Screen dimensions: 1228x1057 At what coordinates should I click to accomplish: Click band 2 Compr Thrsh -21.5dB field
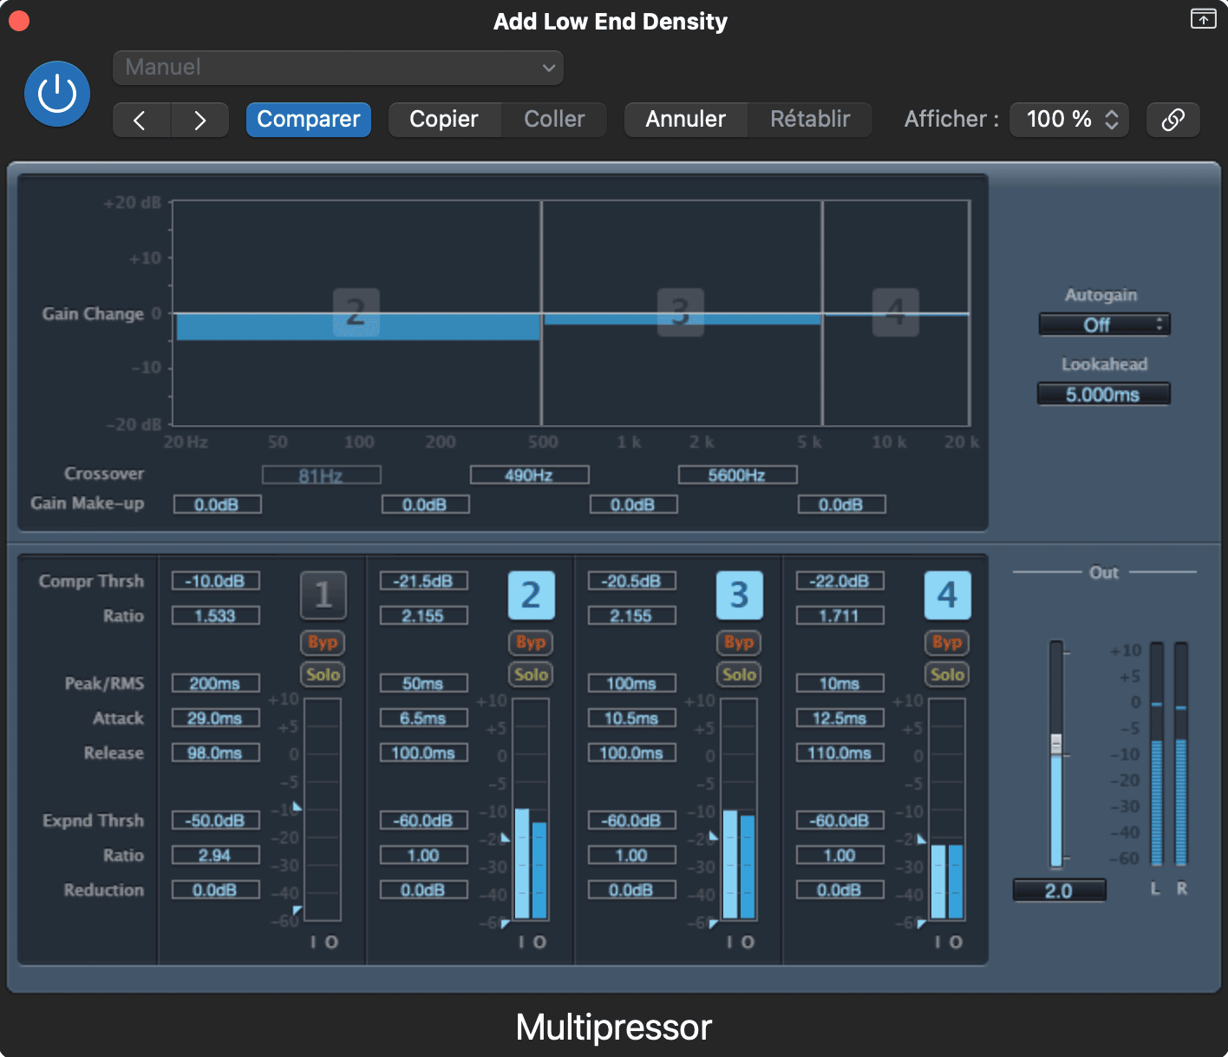click(x=423, y=581)
